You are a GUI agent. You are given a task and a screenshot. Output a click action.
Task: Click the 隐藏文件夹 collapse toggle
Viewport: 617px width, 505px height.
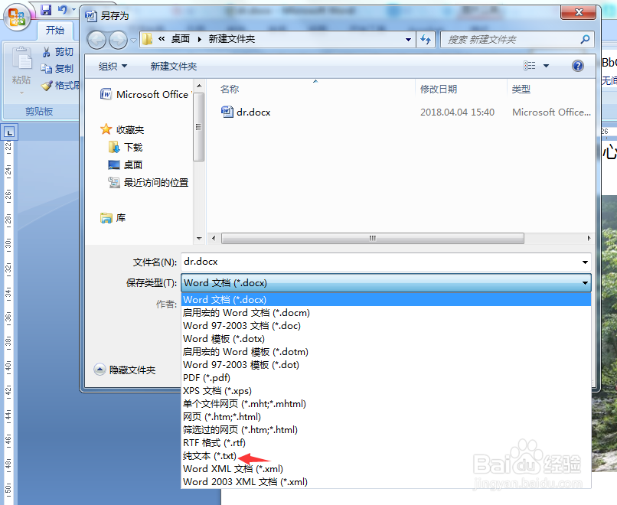coord(100,370)
